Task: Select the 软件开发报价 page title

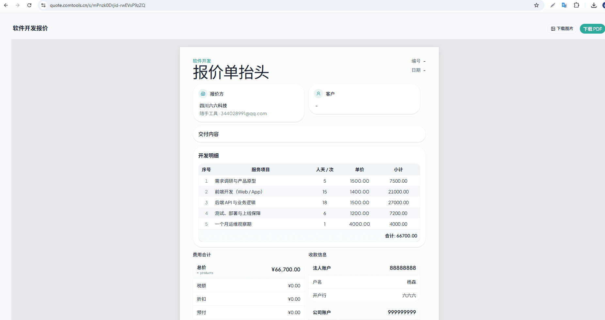Action: (x=30, y=28)
